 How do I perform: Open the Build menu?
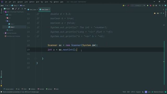coord(38,2)
